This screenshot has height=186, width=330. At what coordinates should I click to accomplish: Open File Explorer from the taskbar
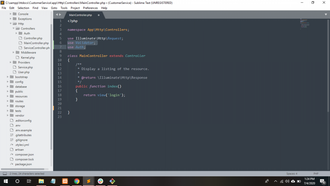point(41,181)
